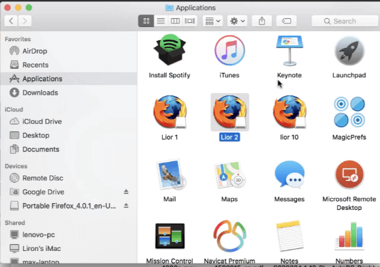This screenshot has height=267, width=380.
Task: Click the Favorites section header
Action: tap(17, 39)
